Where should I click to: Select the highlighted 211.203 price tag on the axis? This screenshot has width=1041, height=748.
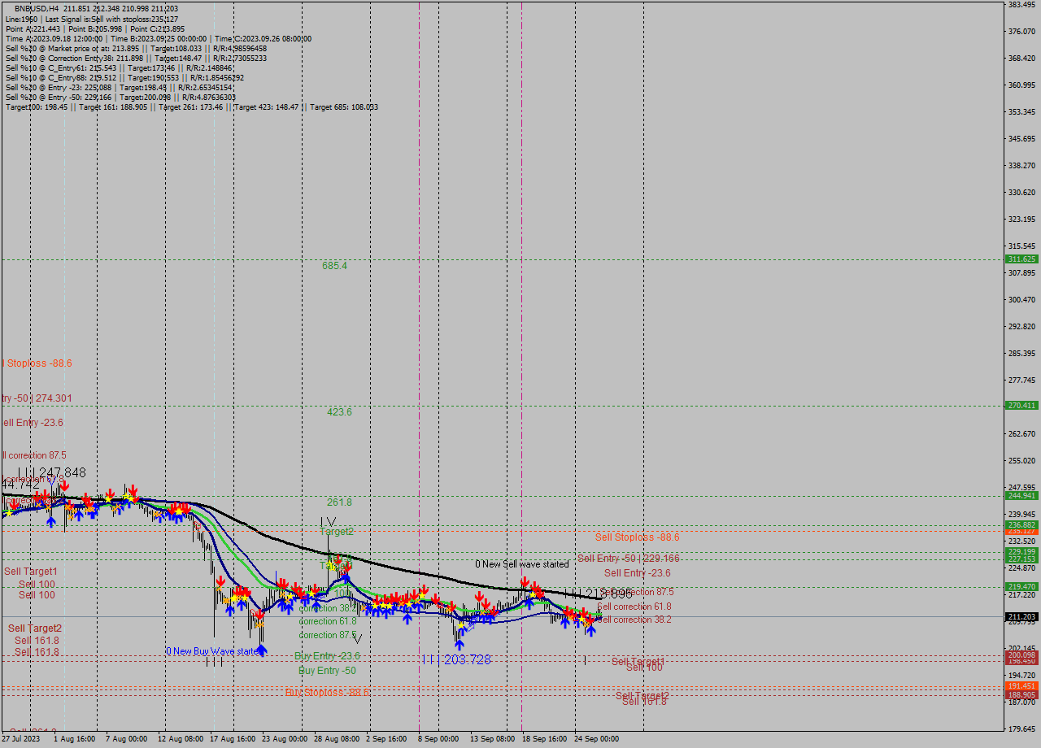click(1021, 616)
